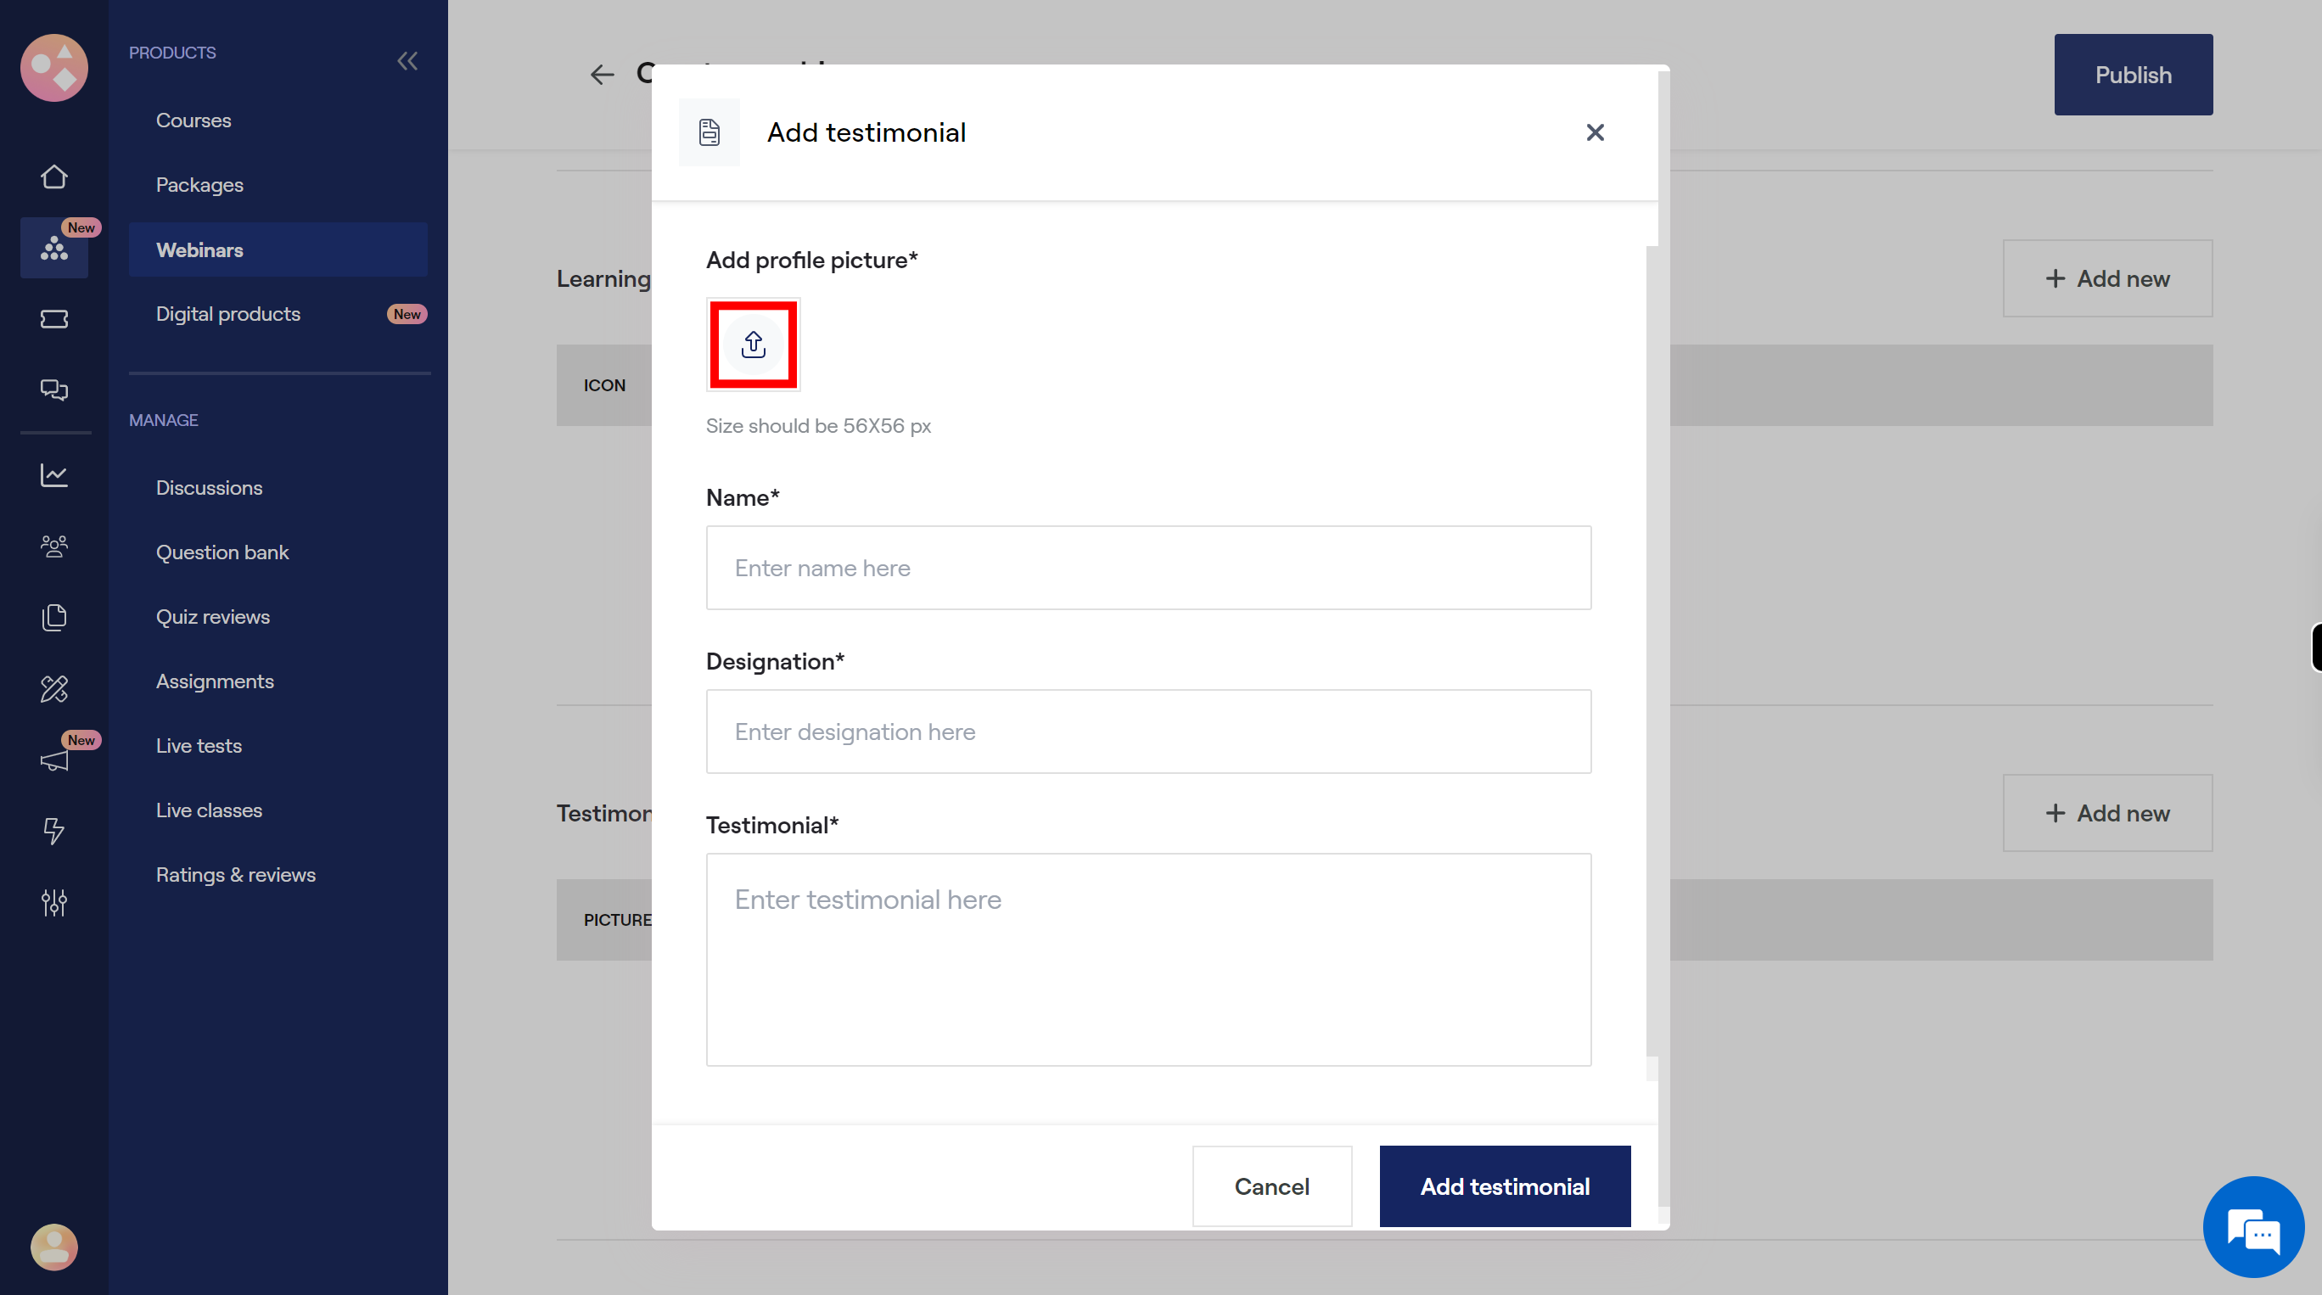Click the Cancel button in modal
The height and width of the screenshot is (1295, 2322).
[x=1271, y=1185]
